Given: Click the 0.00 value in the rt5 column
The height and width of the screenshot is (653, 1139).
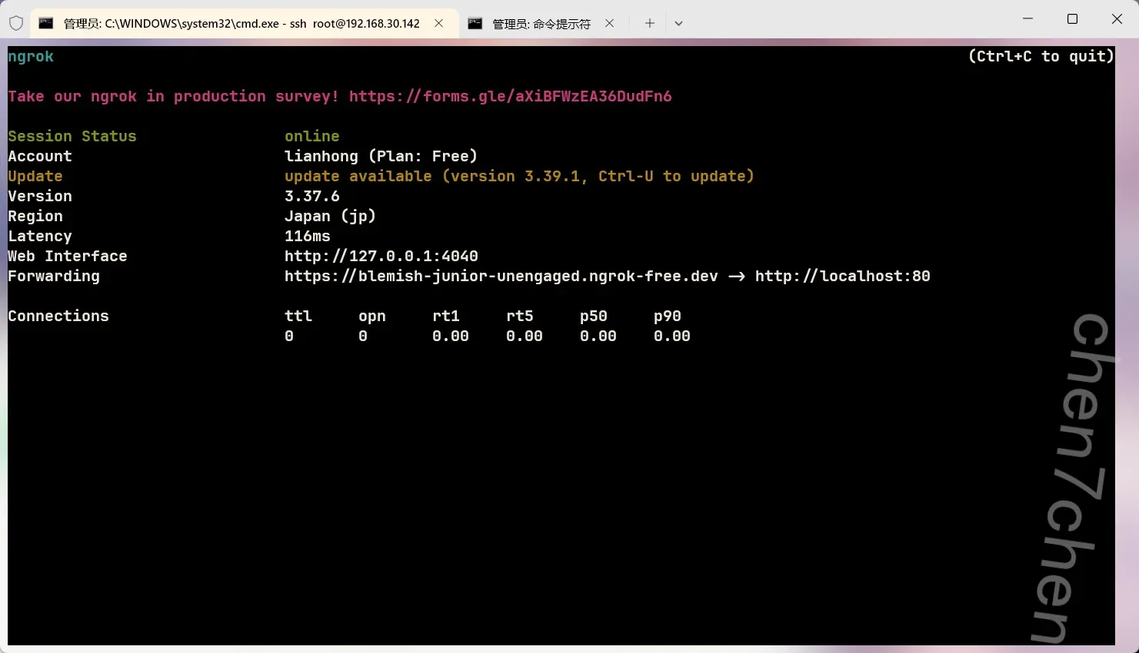Looking at the screenshot, I should [x=525, y=336].
